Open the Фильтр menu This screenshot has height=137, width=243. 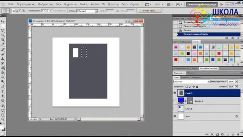pyautogui.click(x=84, y=4)
